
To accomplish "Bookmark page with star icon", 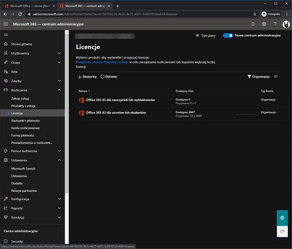I will pyautogui.click(x=255, y=14).
